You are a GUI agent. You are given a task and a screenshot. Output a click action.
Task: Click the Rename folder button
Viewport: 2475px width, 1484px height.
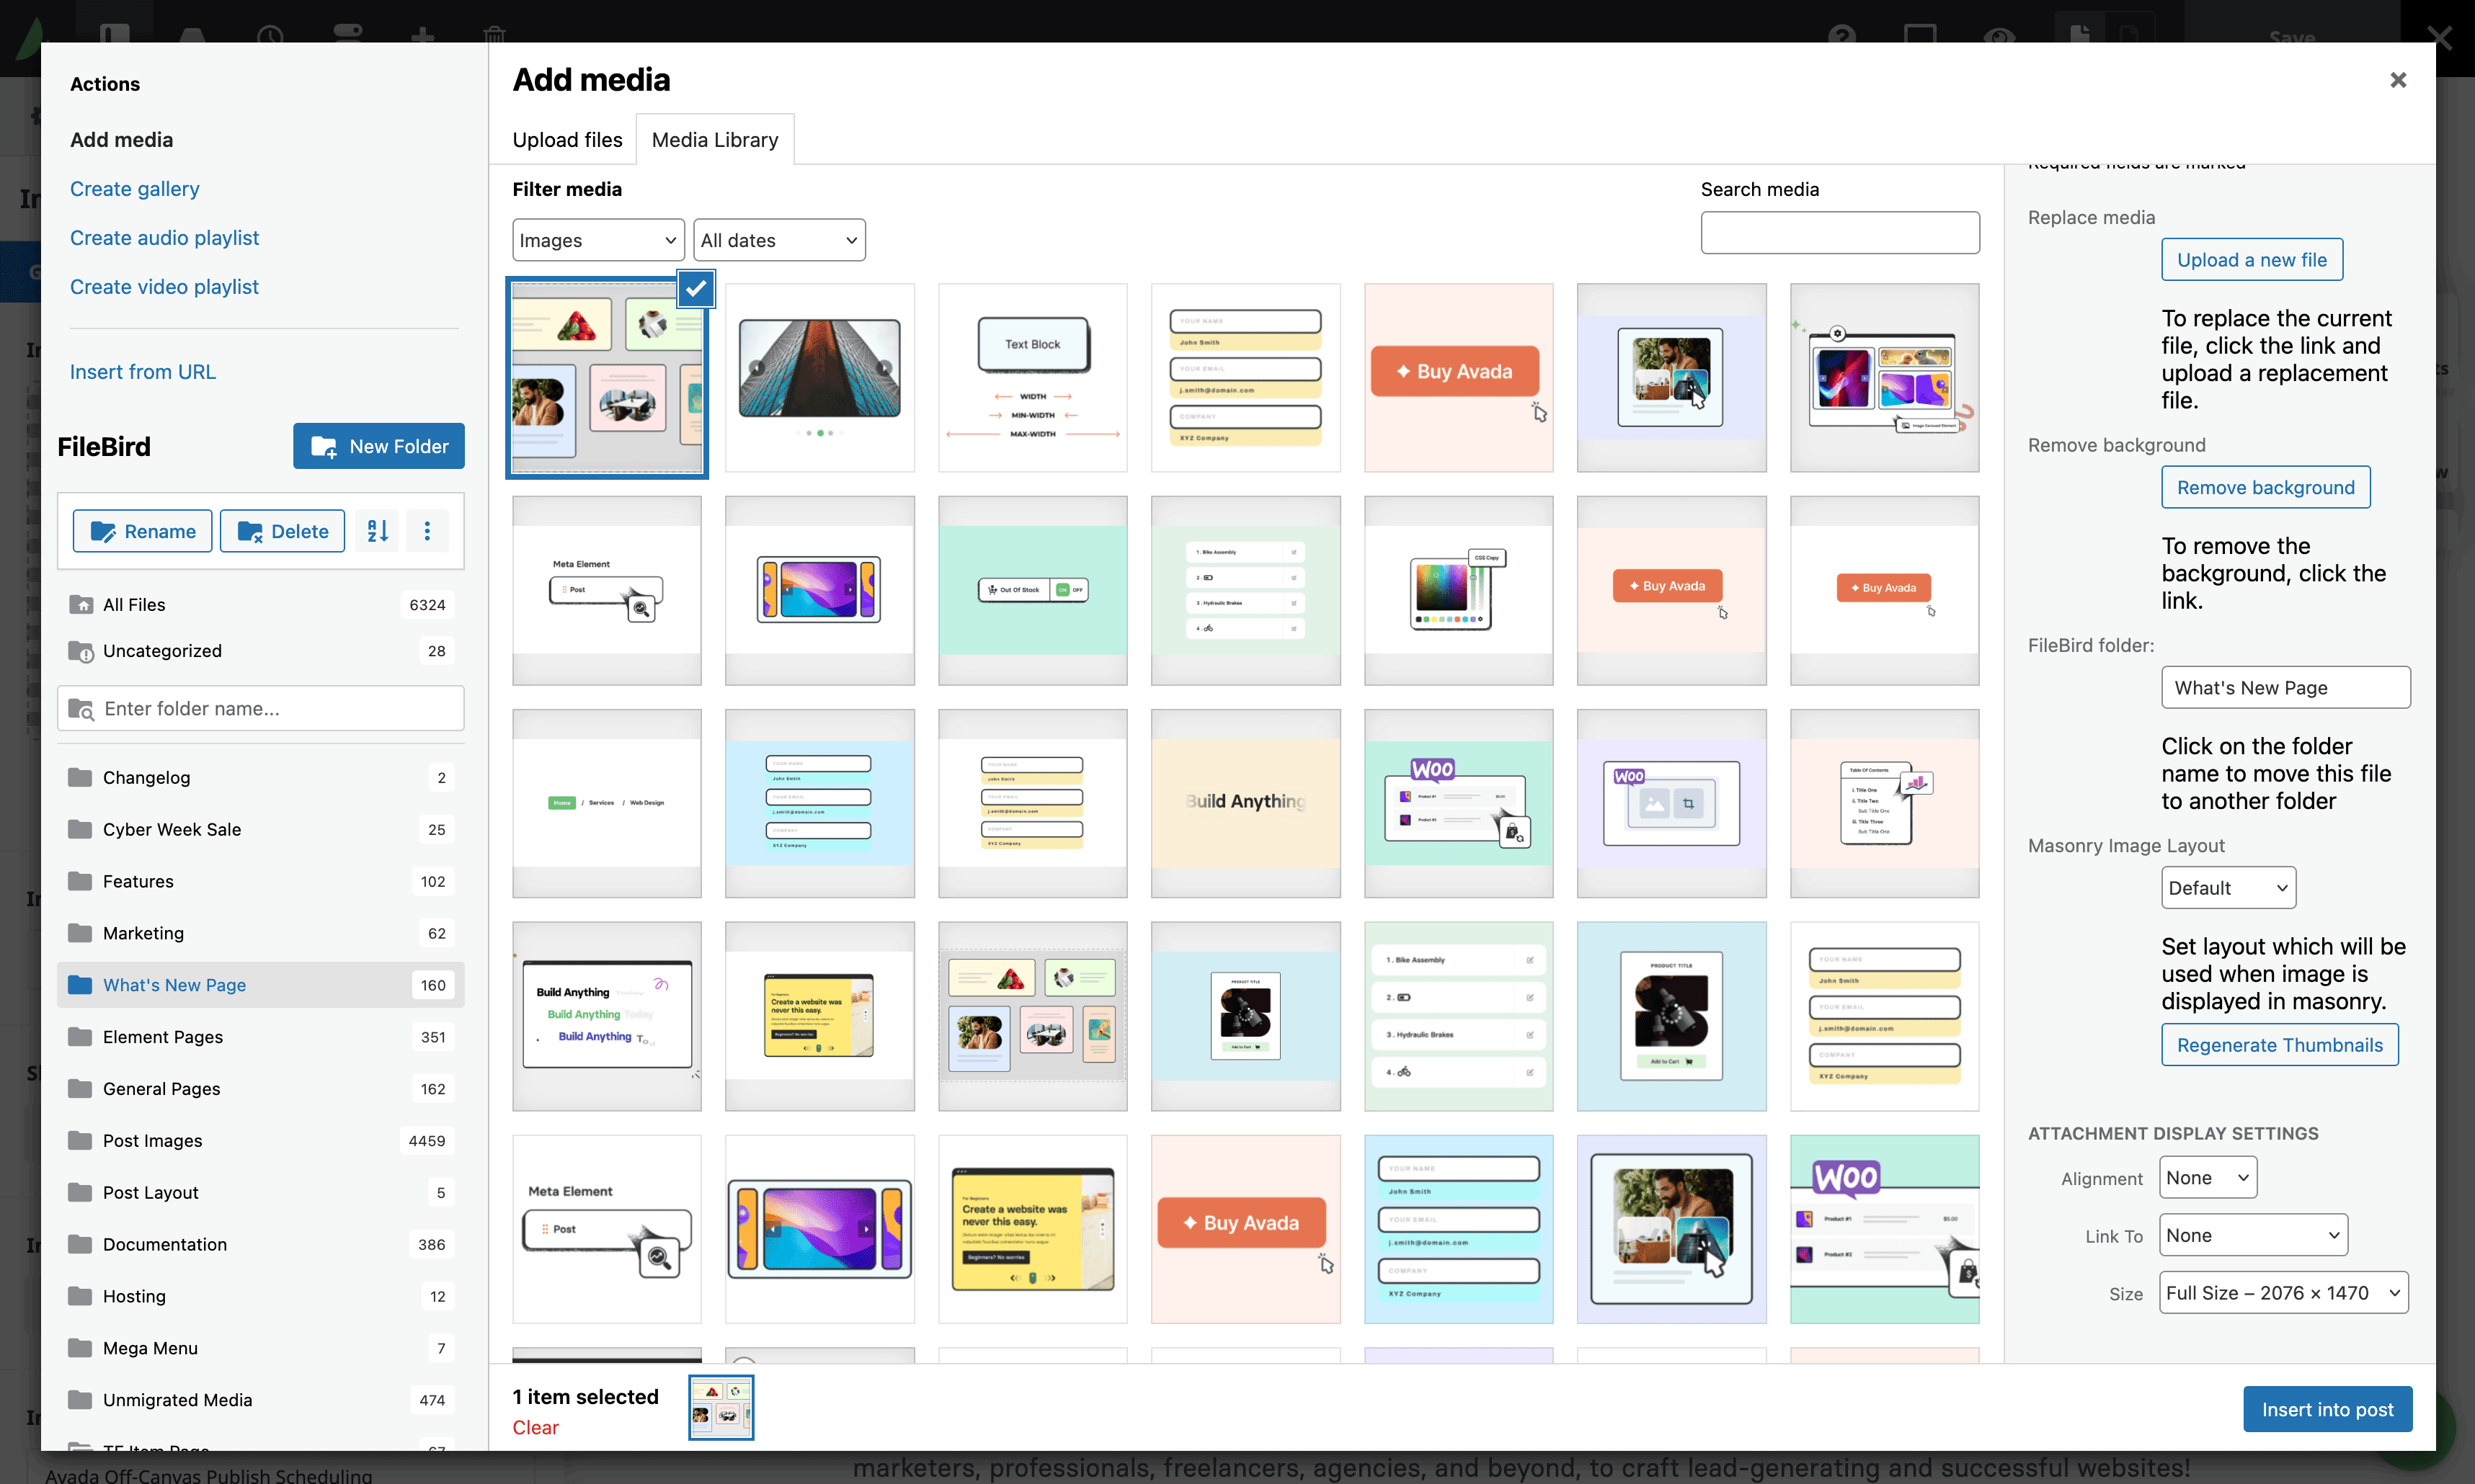click(x=142, y=531)
